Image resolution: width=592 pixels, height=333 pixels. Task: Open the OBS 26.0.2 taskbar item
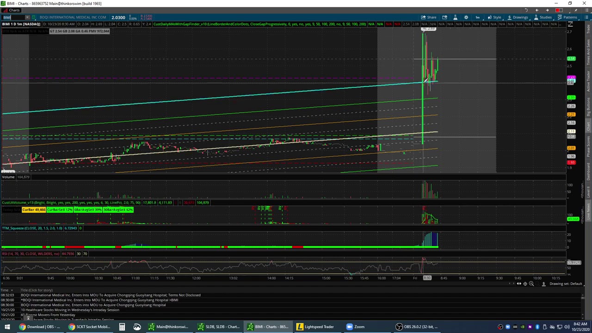pyautogui.click(x=416, y=327)
